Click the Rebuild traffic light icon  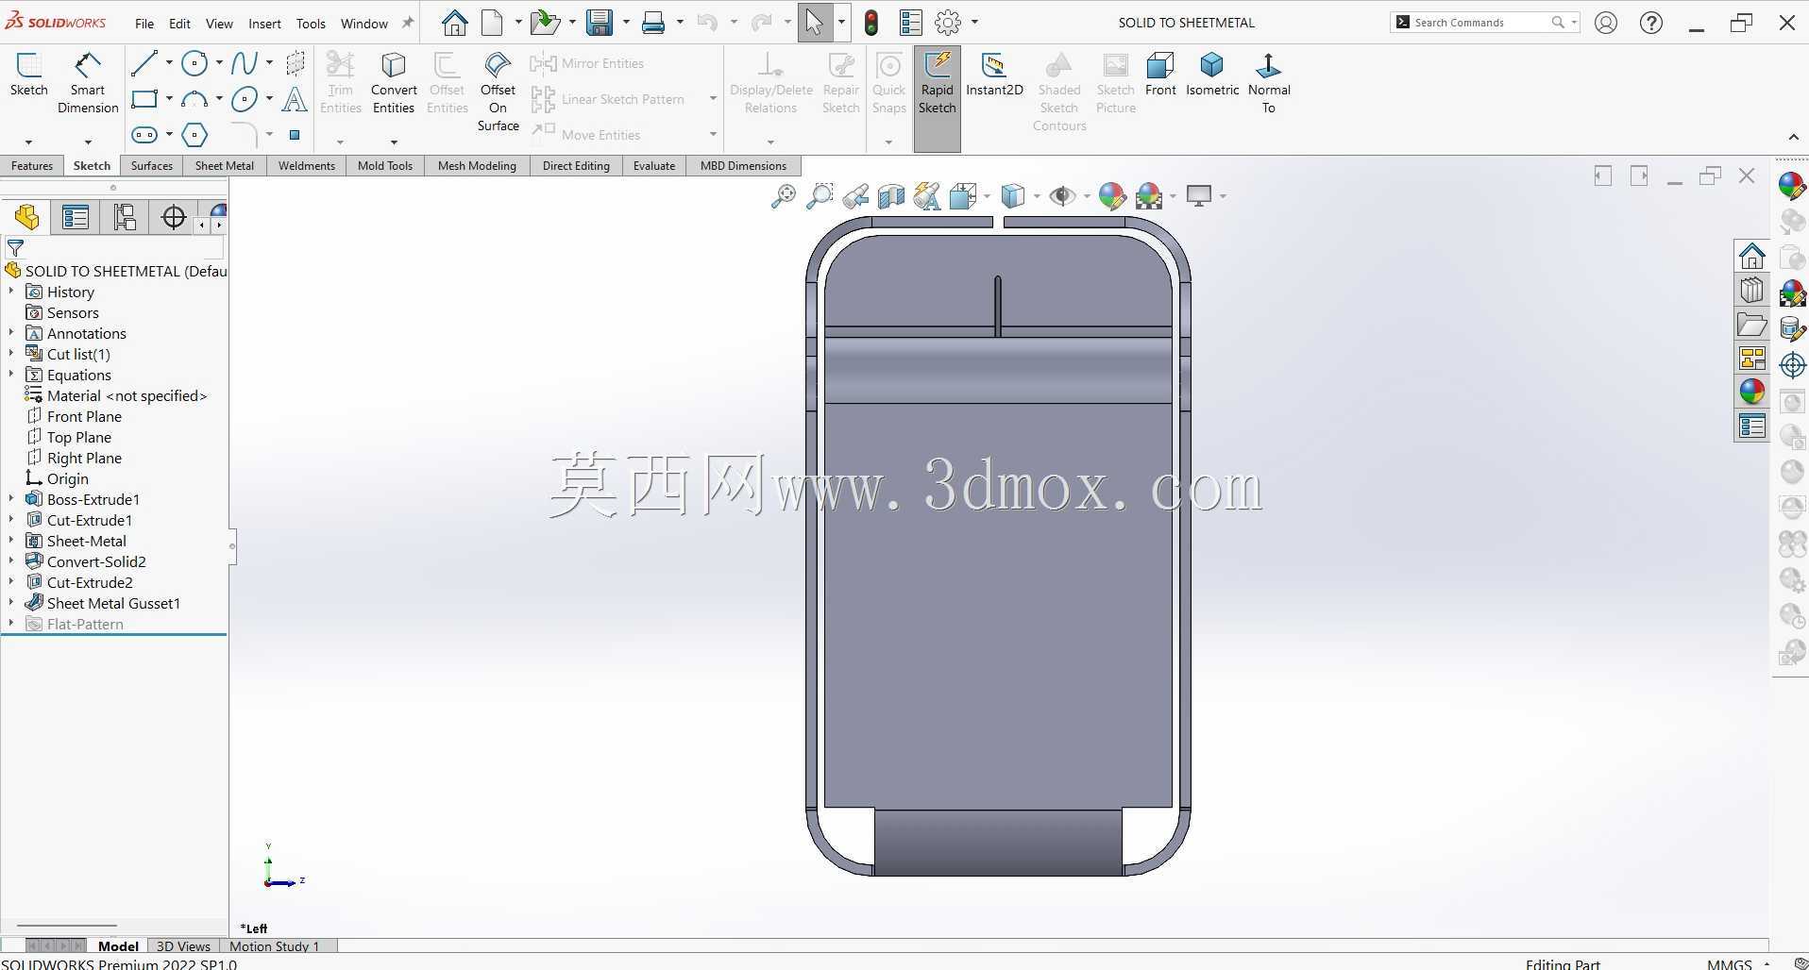871,22
